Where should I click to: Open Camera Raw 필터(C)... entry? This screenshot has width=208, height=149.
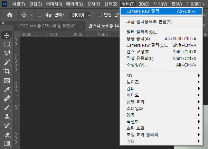click(x=161, y=45)
